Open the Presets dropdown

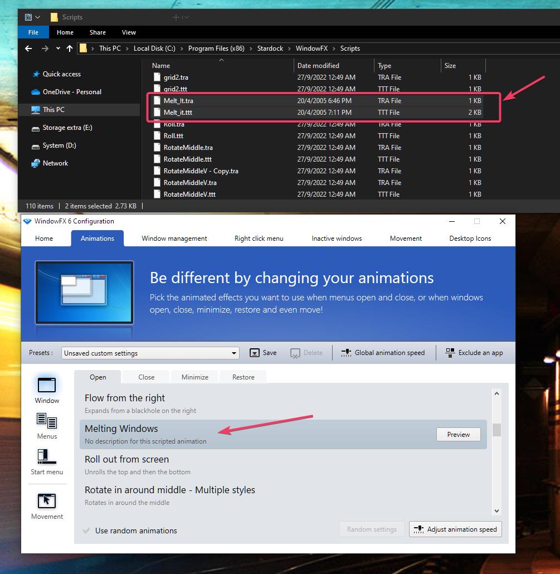click(x=150, y=353)
